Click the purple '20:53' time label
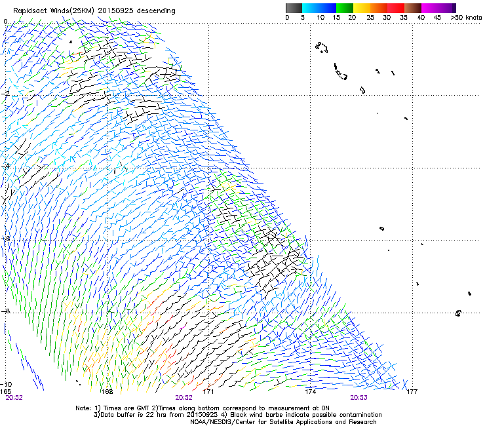485x426 pixels. click(x=359, y=398)
